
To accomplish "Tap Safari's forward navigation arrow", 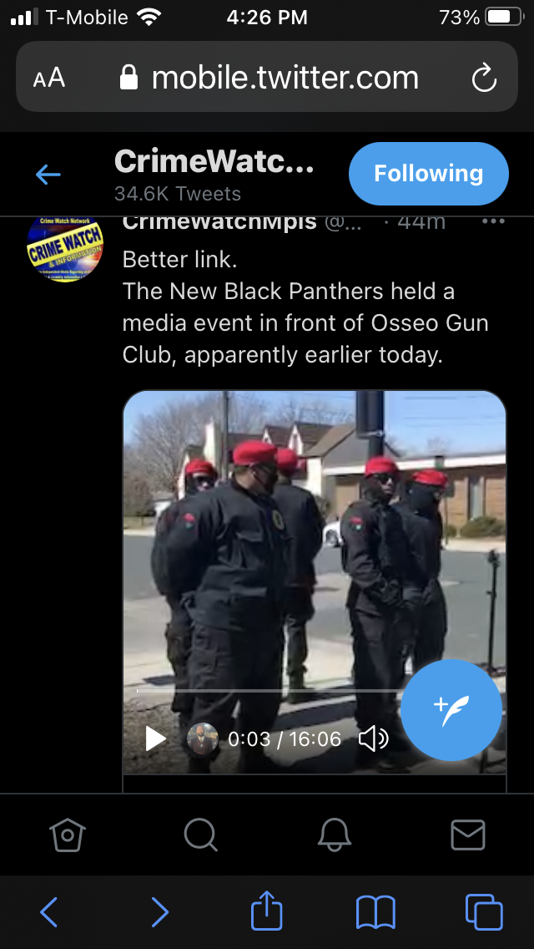I will click(x=159, y=912).
